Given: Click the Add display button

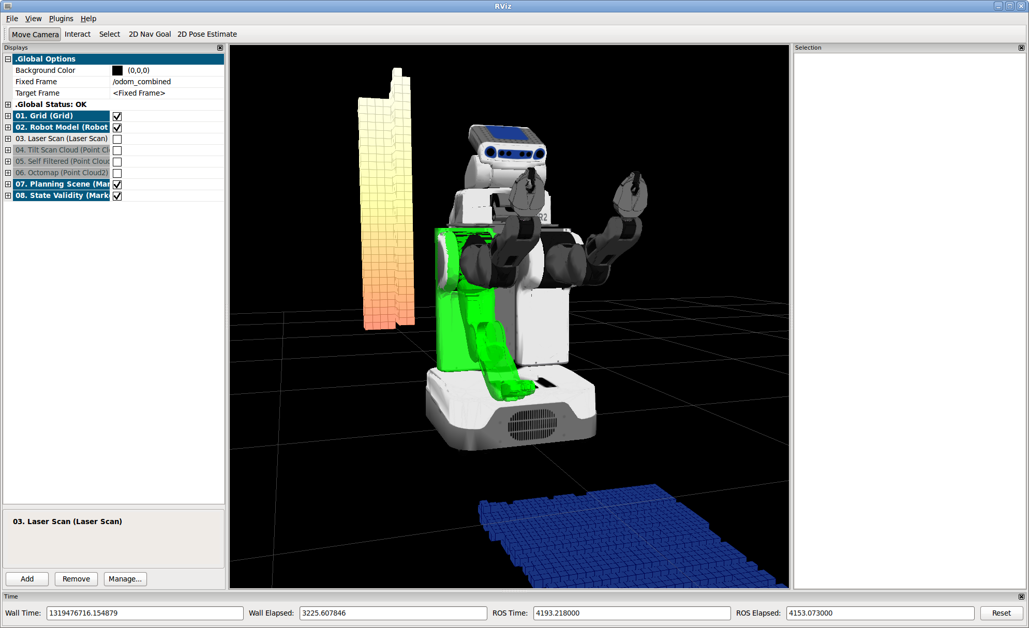Looking at the screenshot, I should (x=27, y=579).
